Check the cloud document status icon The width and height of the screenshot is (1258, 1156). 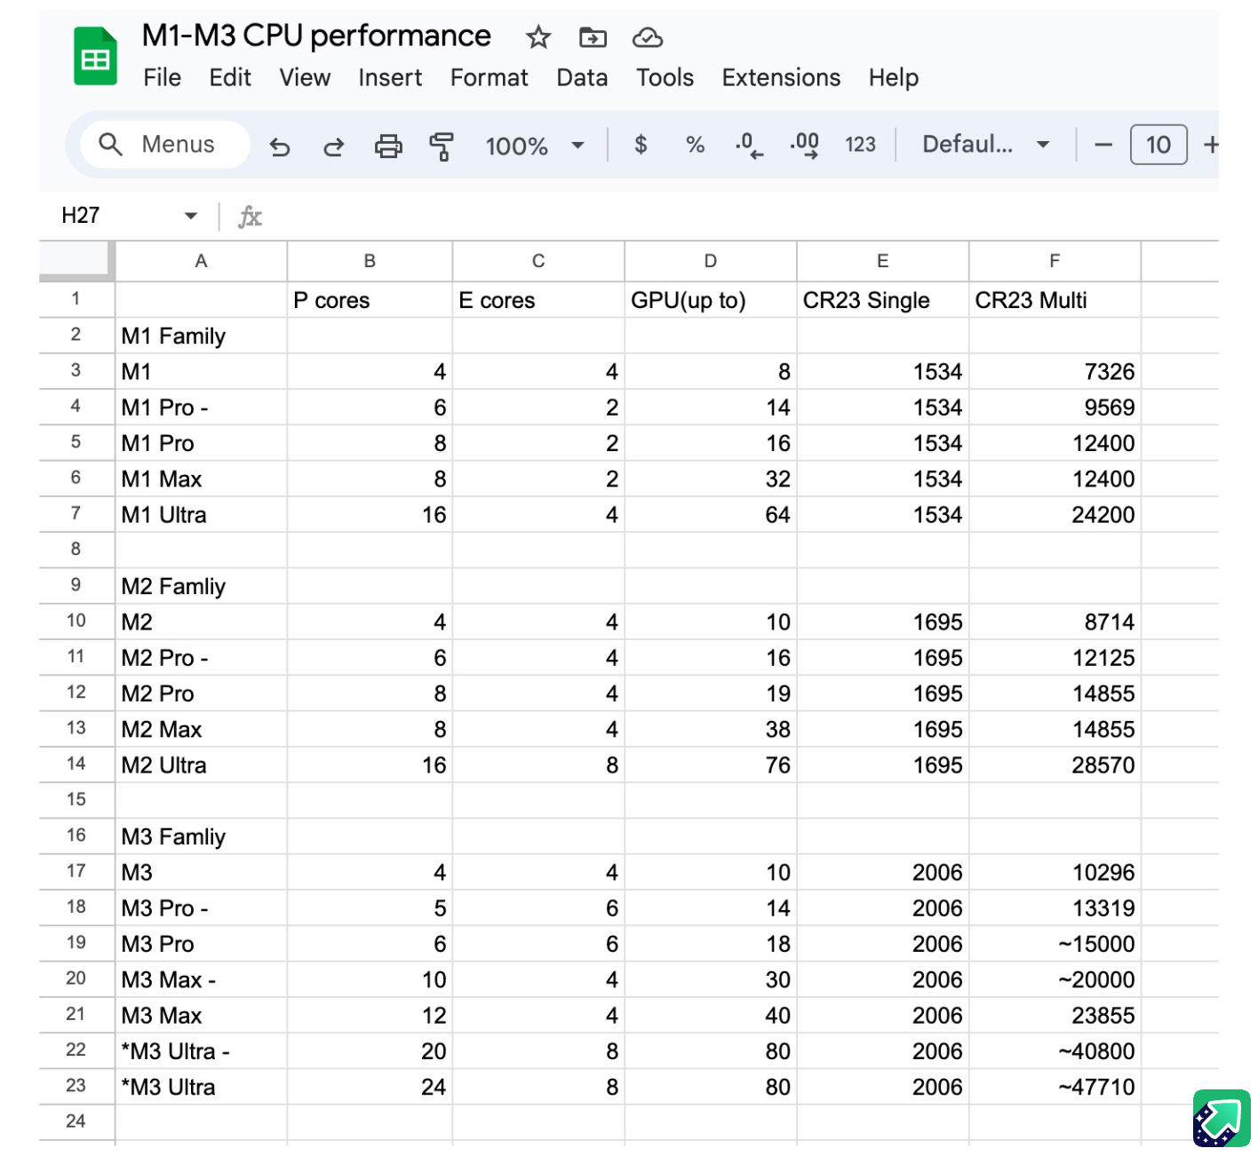[x=648, y=37]
